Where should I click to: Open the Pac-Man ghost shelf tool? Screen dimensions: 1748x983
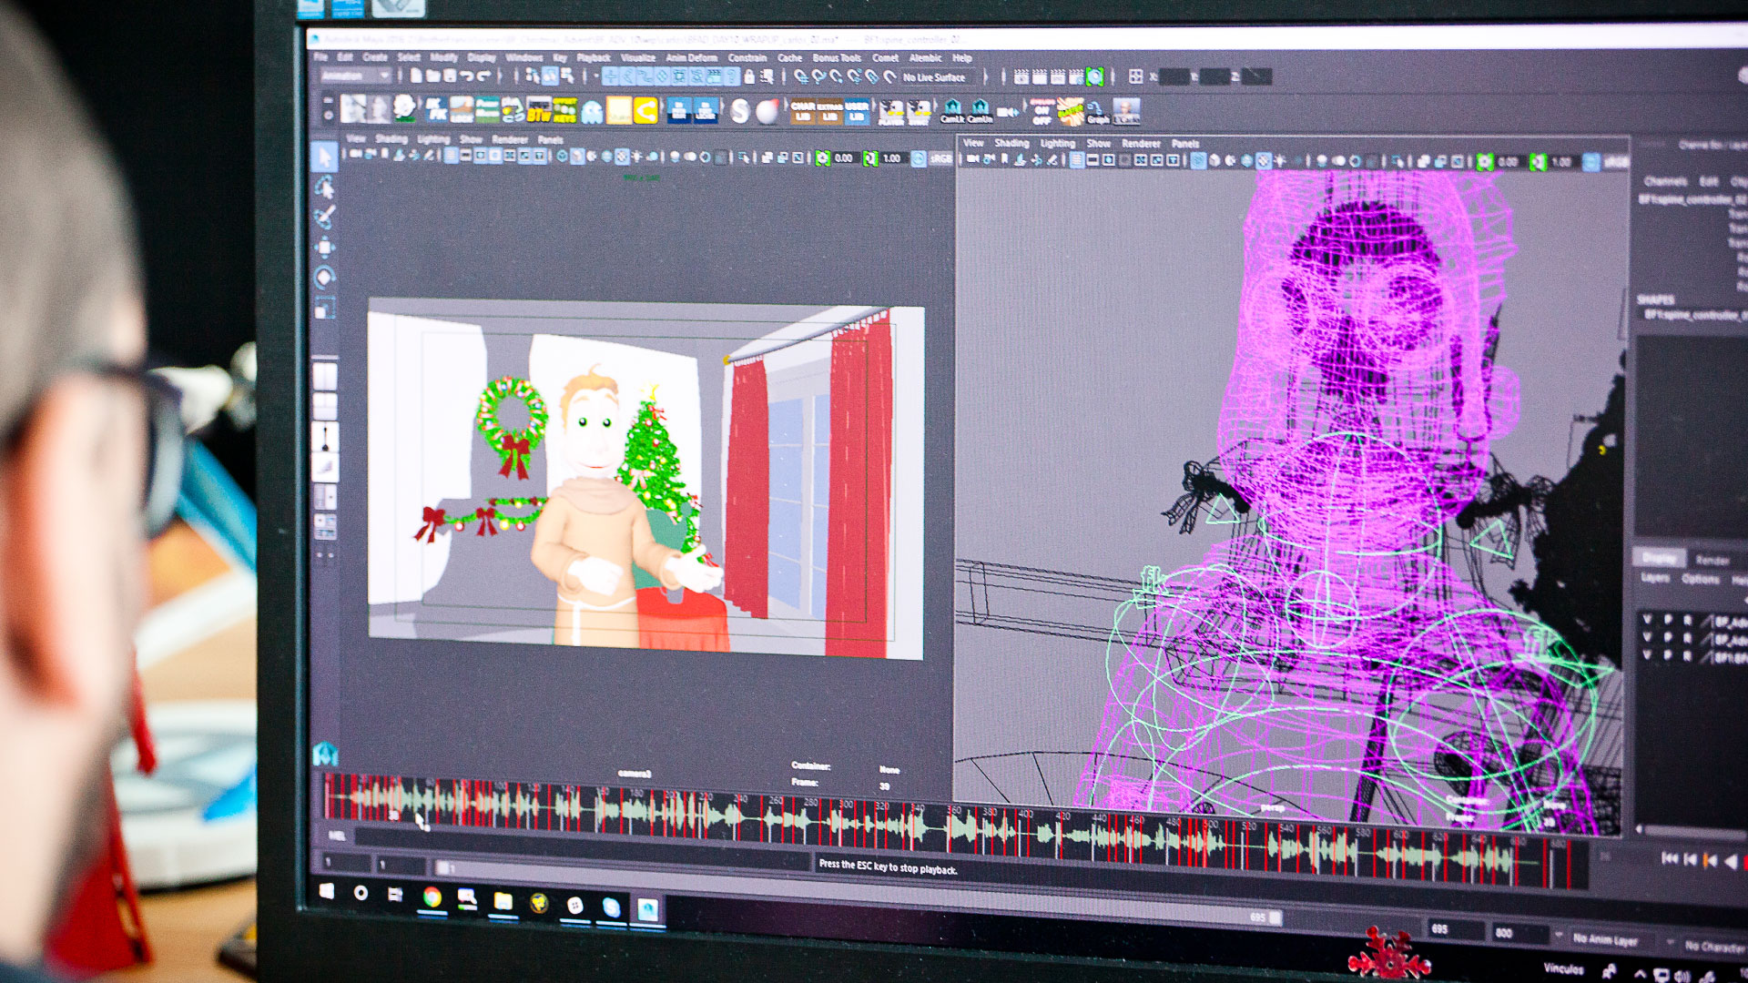[592, 111]
